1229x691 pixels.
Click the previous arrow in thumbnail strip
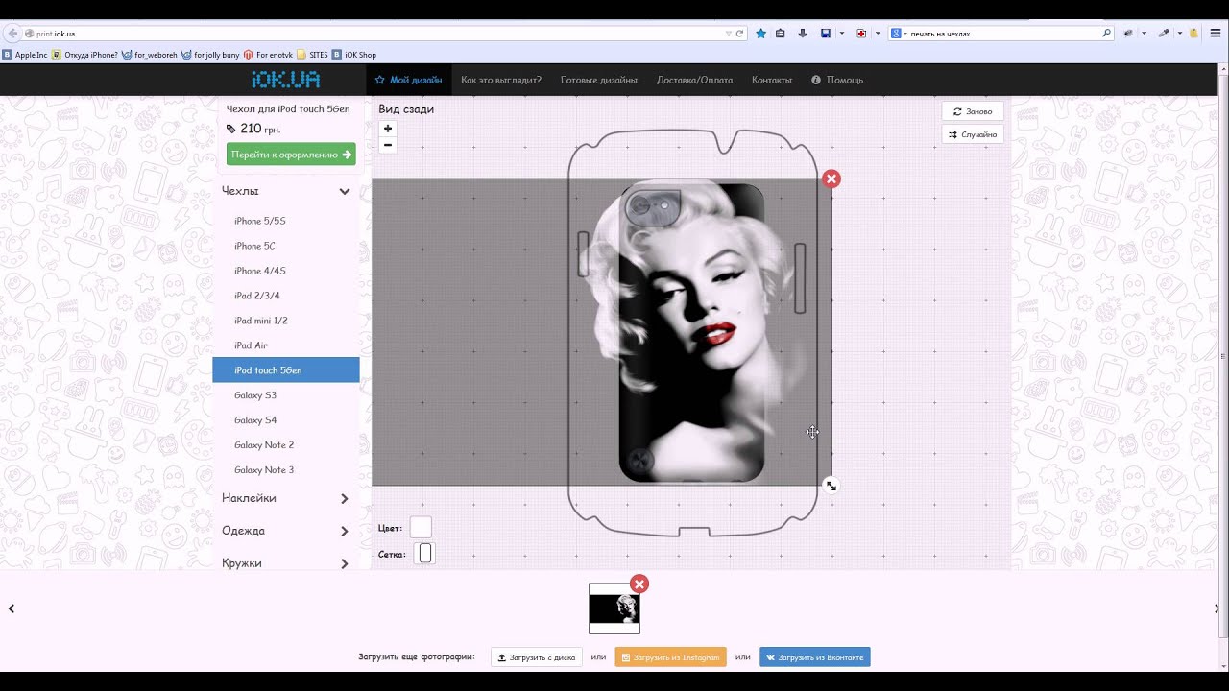coord(12,608)
